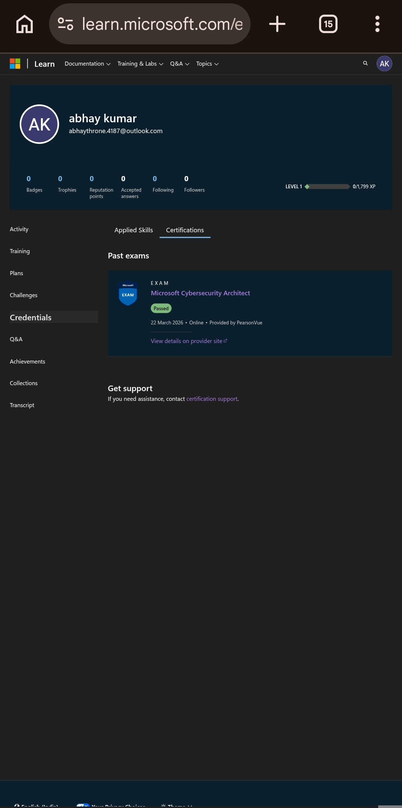The image size is (402, 808).
Task: Open the Badges count
Action: (34, 184)
